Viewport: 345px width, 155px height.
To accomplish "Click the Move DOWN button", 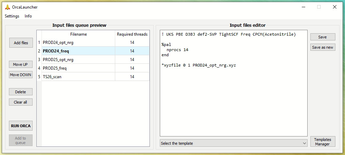I will pyautogui.click(x=21, y=75).
